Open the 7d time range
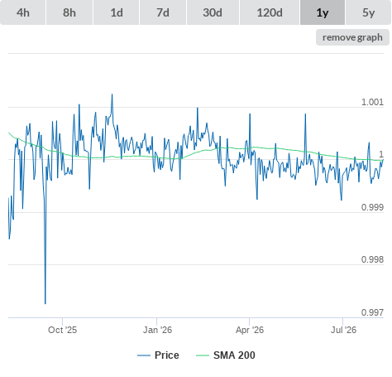The image size is (392, 377). click(163, 12)
